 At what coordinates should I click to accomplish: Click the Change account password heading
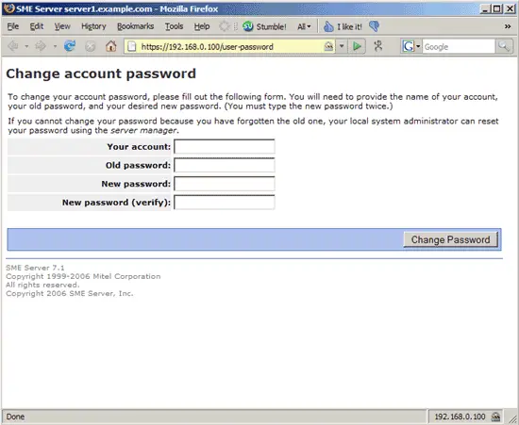[101, 74]
